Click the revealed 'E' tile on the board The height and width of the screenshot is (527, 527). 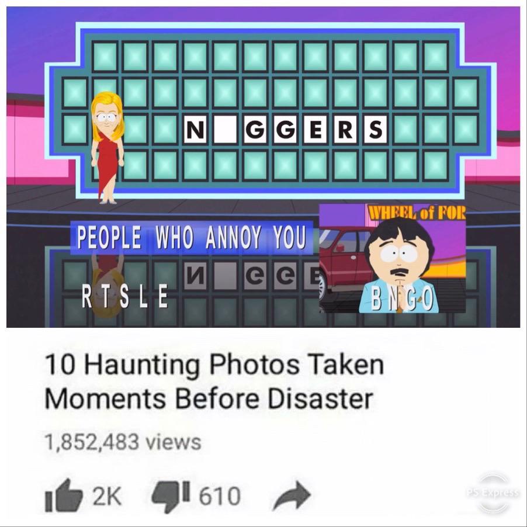315,129
